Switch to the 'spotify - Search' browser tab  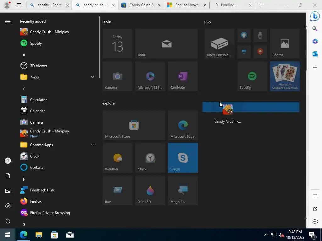click(x=49, y=5)
